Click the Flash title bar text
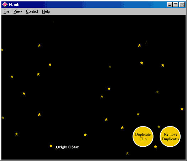 pyautogui.click(x=14, y=5)
